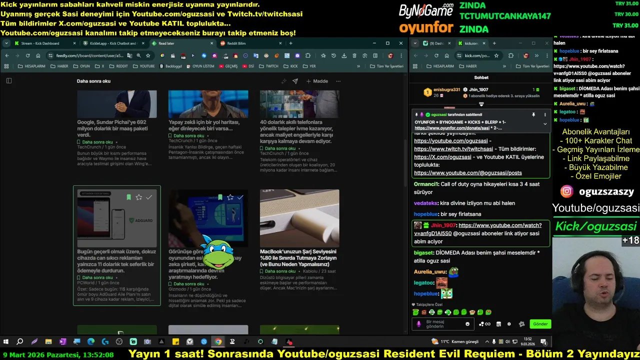Open the emoji picker in the Kick chat input

pyautogui.click(x=467, y=324)
